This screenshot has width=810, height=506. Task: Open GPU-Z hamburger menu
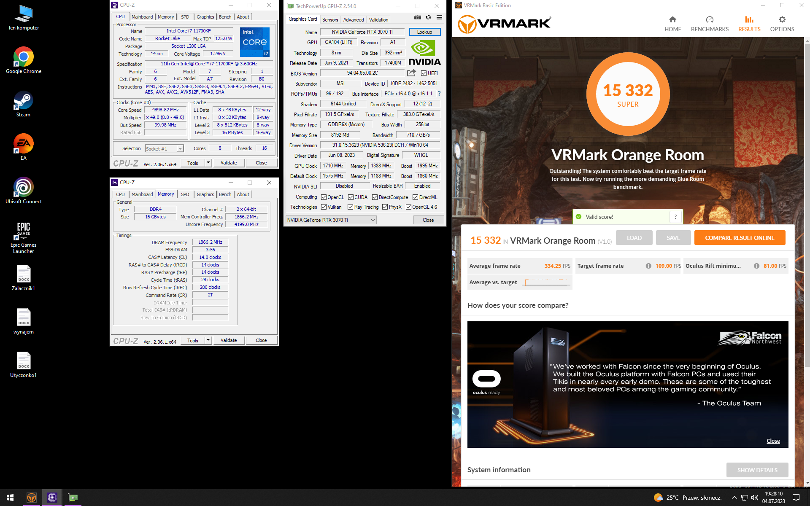point(439,17)
